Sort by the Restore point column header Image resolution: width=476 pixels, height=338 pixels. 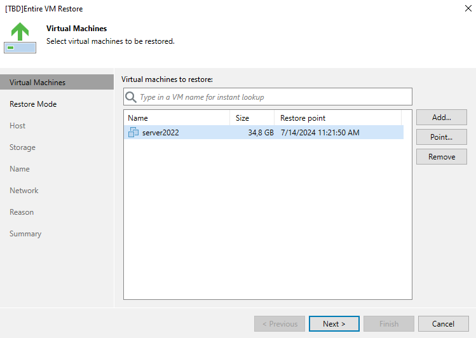click(338, 118)
